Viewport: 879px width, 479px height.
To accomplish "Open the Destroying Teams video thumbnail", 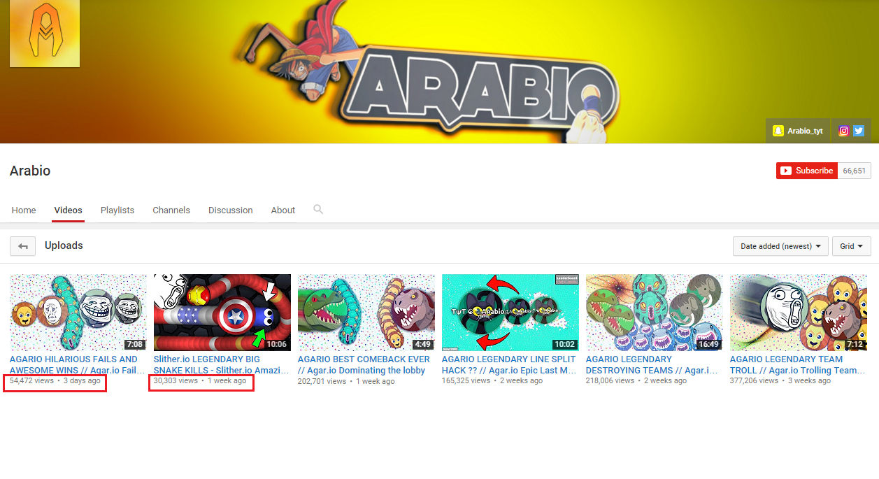I will coord(655,313).
